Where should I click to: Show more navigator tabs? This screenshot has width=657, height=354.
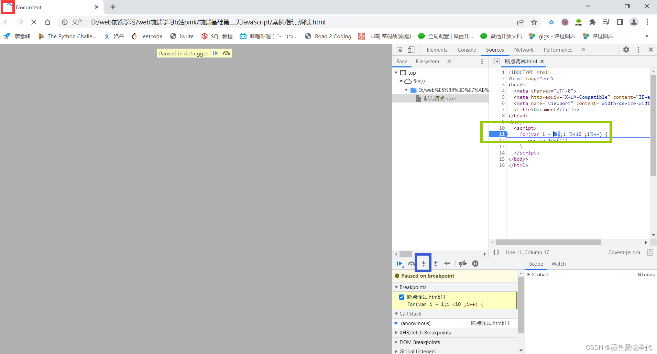point(449,61)
